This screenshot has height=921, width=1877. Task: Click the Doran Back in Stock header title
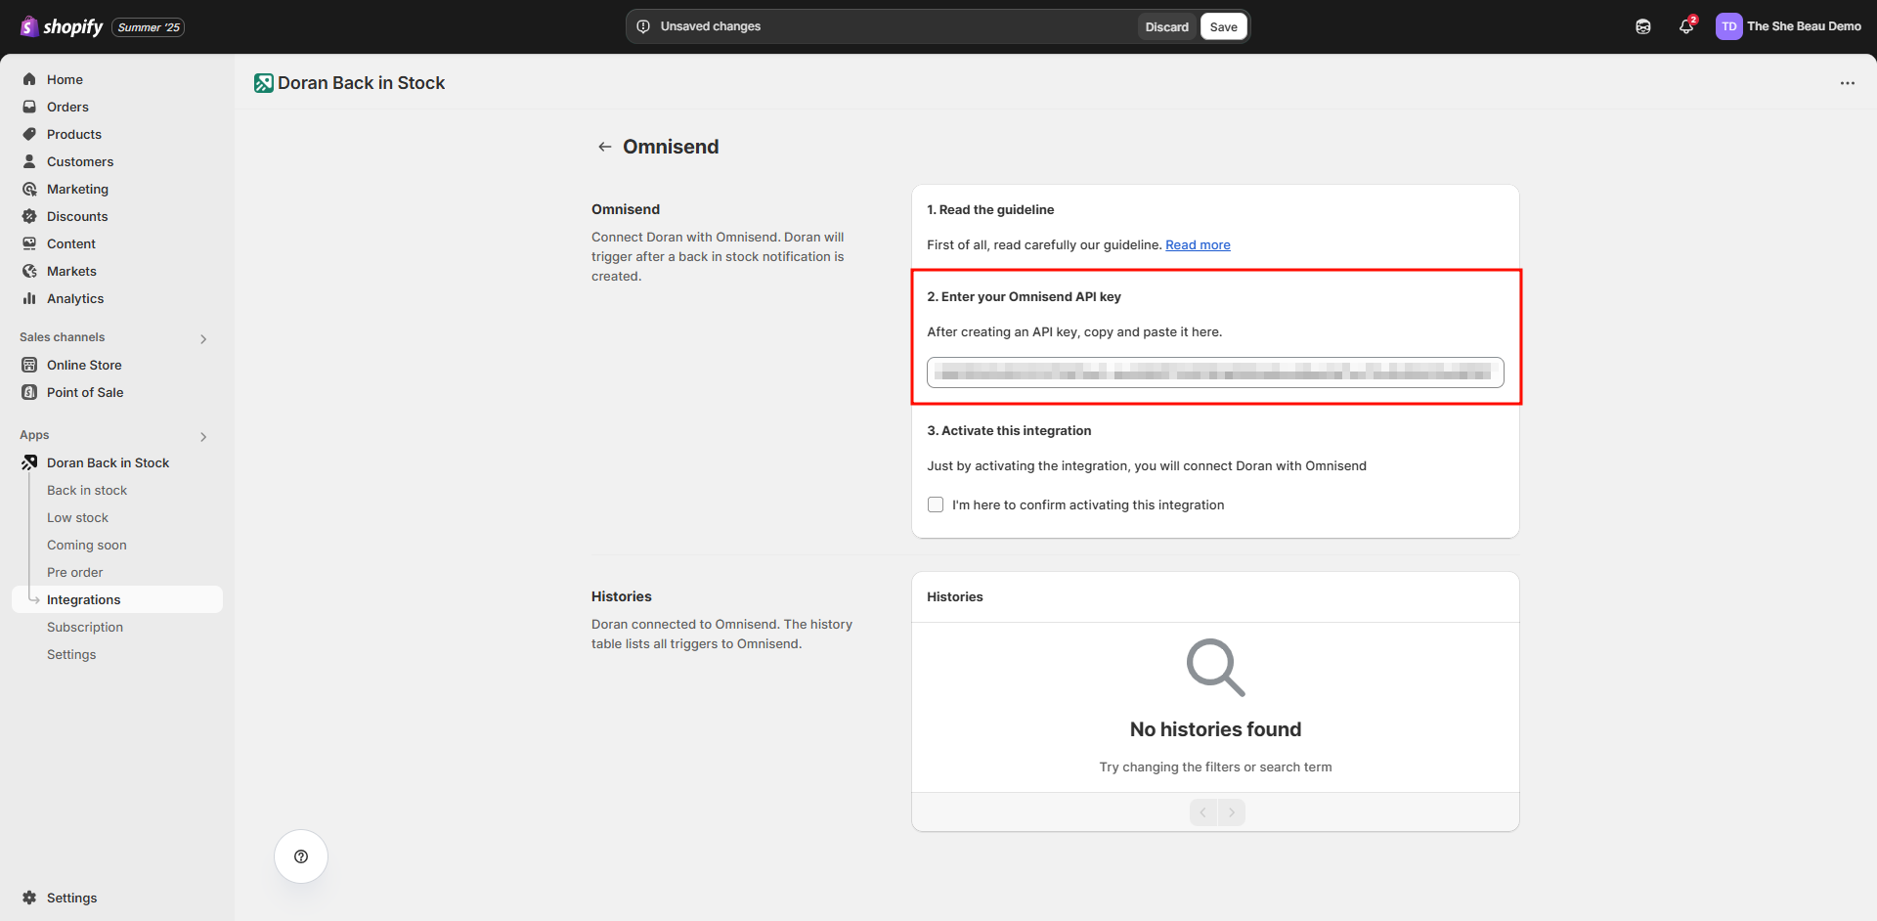pyautogui.click(x=361, y=83)
